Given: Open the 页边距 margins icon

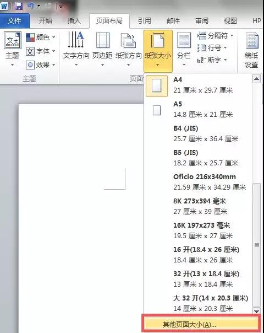Looking at the screenshot, I should pyautogui.click(x=103, y=40).
